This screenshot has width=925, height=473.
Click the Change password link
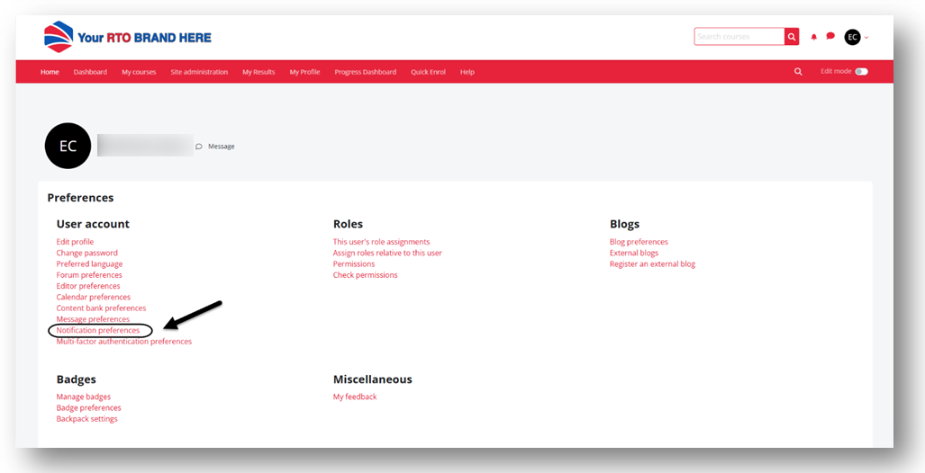coord(86,254)
